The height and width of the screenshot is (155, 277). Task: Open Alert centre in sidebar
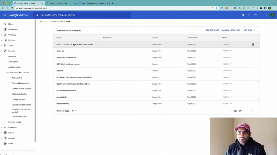tap(13, 62)
